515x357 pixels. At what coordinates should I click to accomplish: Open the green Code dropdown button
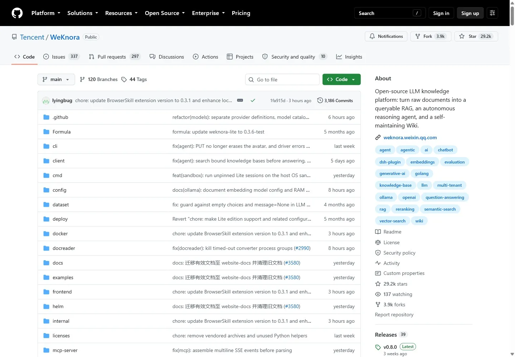click(x=342, y=80)
